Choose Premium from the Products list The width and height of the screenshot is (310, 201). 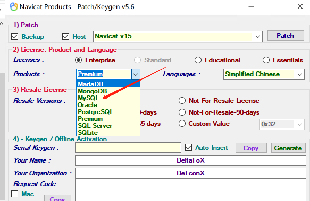(x=108, y=119)
